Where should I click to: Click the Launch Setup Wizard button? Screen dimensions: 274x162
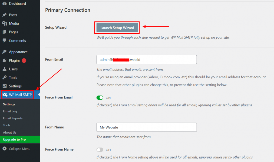coord(117,28)
